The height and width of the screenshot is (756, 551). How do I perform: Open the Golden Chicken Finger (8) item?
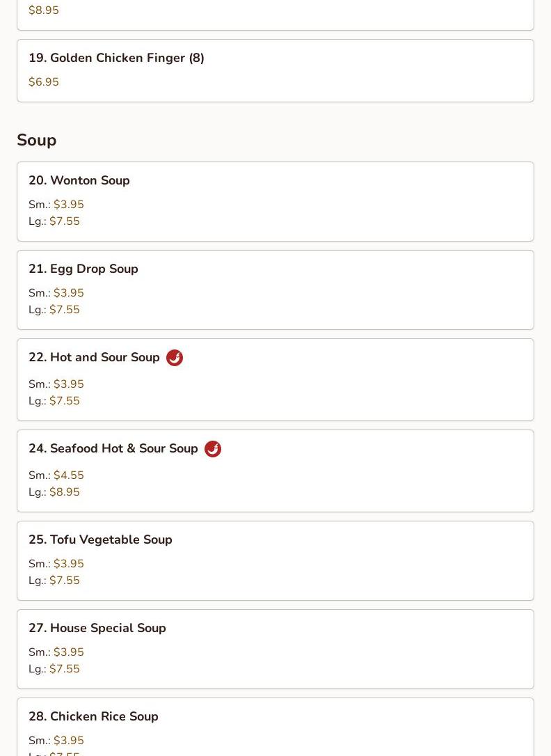pyautogui.click(x=275, y=71)
